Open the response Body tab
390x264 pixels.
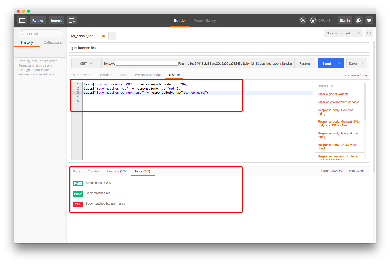pyautogui.click(x=76, y=171)
